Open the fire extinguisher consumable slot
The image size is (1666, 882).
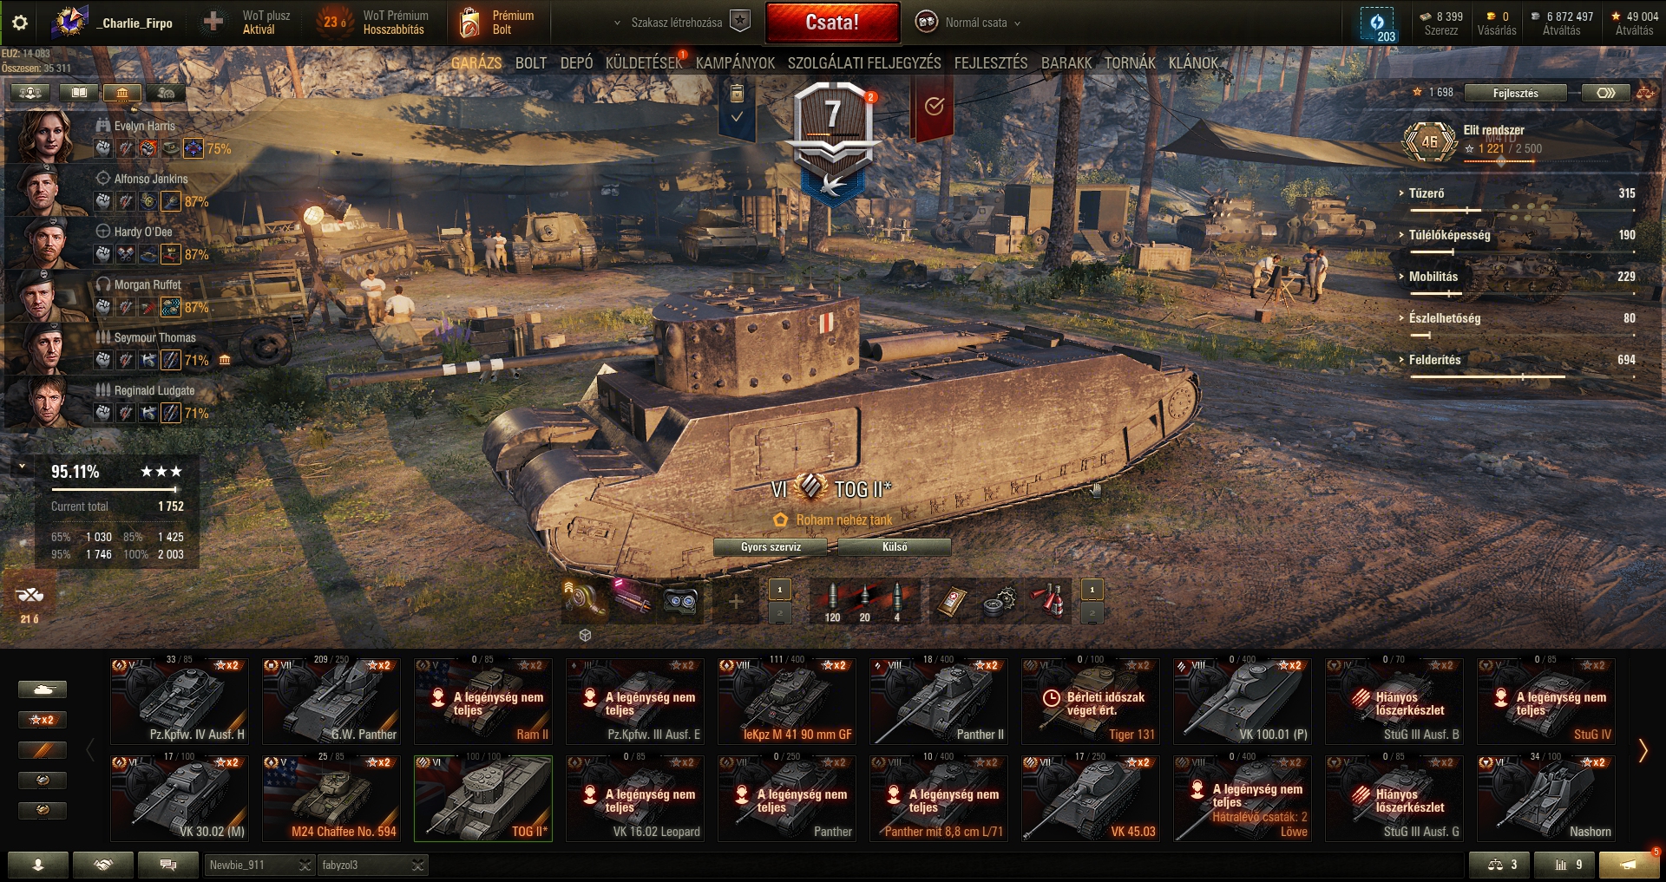point(1049,600)
